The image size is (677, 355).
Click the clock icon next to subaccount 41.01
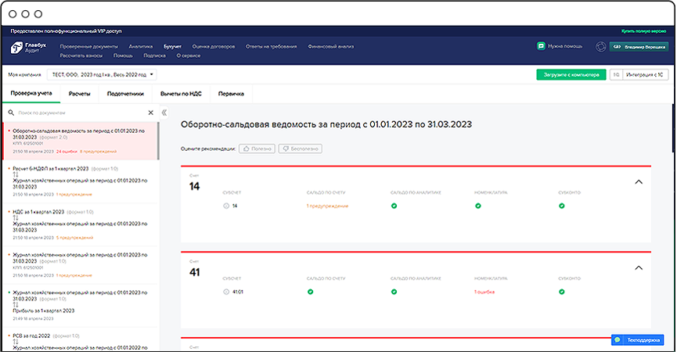226,292
